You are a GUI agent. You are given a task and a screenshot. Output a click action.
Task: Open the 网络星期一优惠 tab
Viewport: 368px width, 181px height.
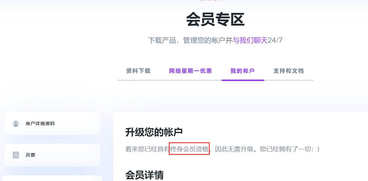pyautogui.click(x=190, y=71)
